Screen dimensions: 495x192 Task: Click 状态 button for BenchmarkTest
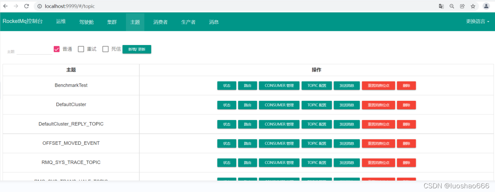[227, 86]
